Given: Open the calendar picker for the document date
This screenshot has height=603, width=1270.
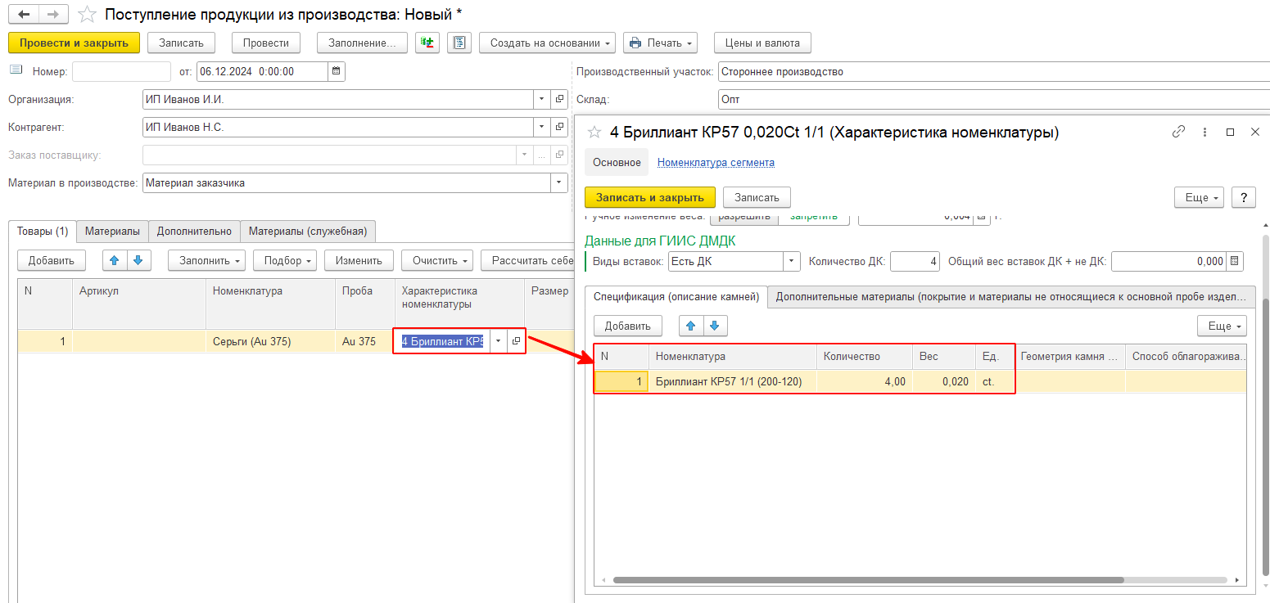Looking at the screenshot, I should pyautogui.click(x=337, y=71).
